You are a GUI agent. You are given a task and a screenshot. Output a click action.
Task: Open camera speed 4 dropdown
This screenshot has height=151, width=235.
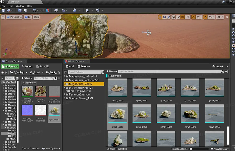point(220,17)
